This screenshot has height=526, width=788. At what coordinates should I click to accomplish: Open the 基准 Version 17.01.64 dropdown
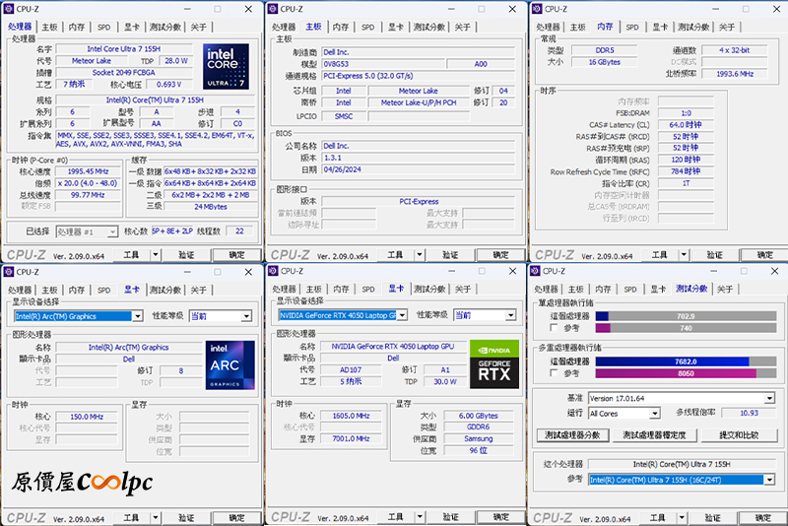(x=769, y=398)
